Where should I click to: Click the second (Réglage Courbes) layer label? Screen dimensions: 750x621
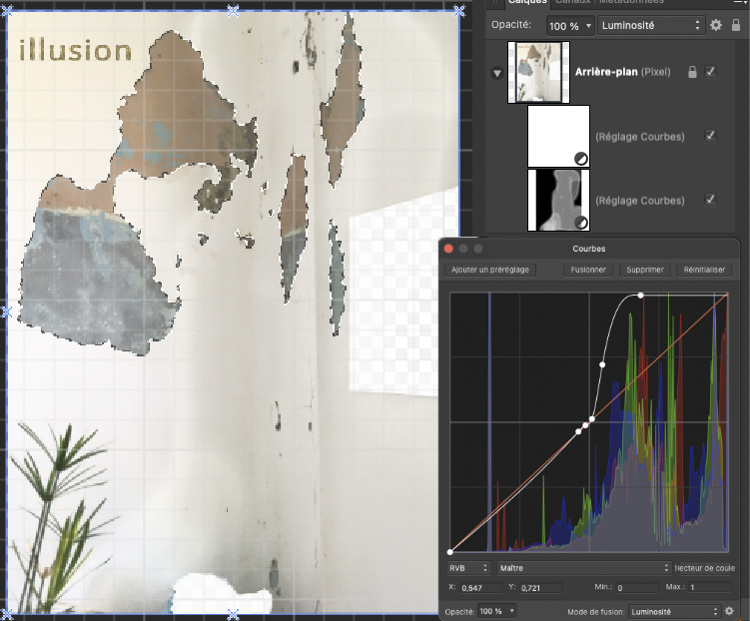[x=640, y=201]
